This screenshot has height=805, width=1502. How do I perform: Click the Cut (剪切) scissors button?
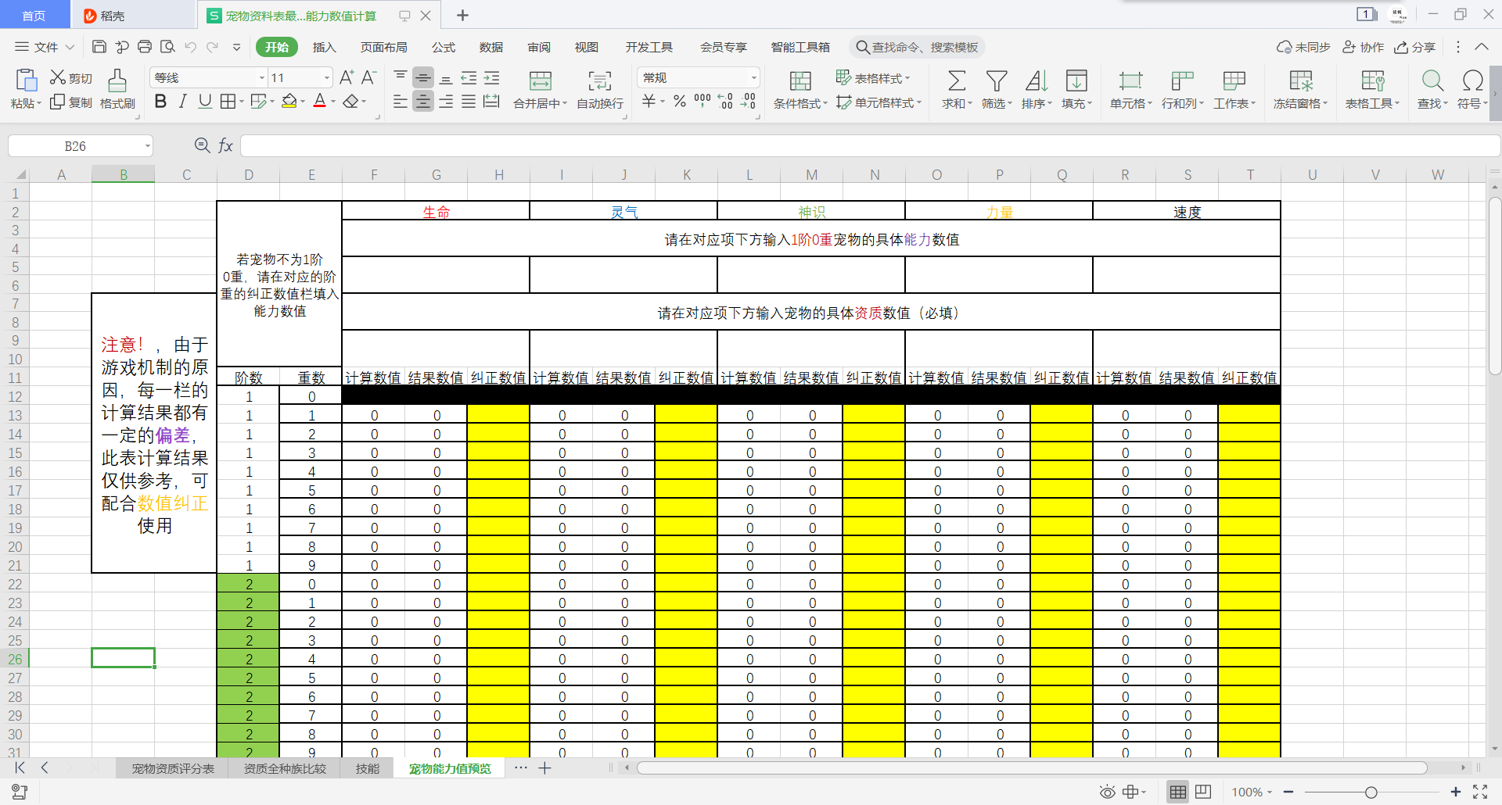(71, 77)
